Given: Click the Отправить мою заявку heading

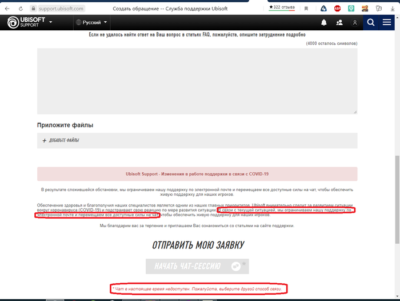Looking at the screenshot, I should tap(198, 245).
